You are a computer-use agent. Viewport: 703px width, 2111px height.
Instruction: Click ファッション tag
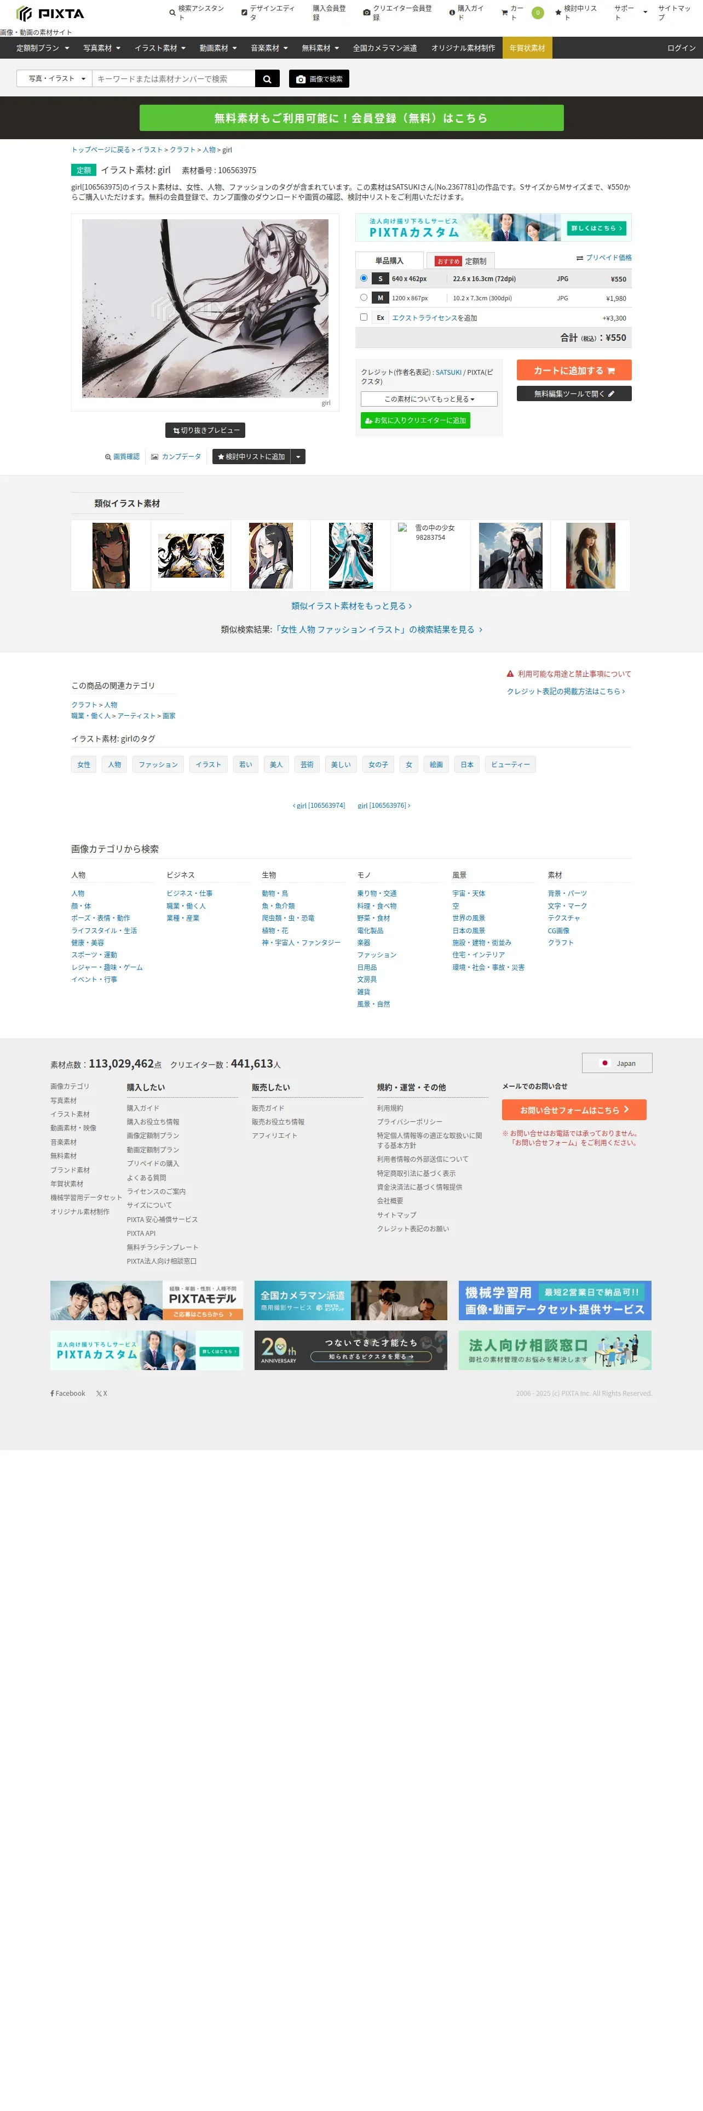[158, 764]
